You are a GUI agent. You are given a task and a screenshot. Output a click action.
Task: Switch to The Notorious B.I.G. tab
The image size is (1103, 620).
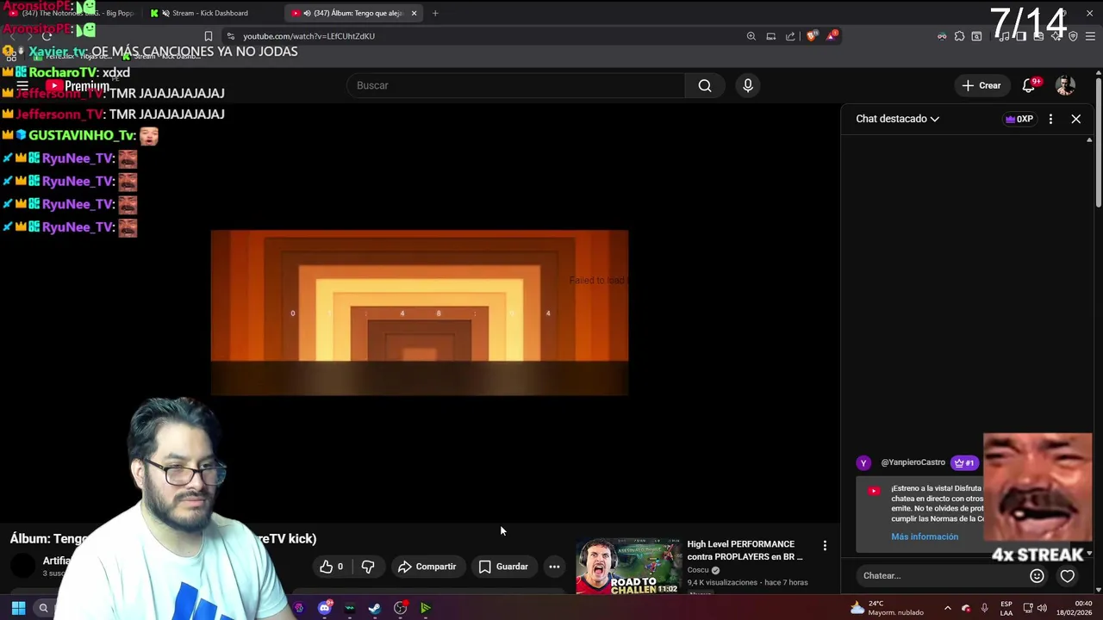pyautogui.click(x=72, y=13)
